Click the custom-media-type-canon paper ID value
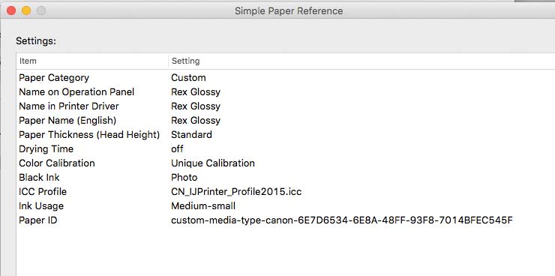 pos(341,220)
